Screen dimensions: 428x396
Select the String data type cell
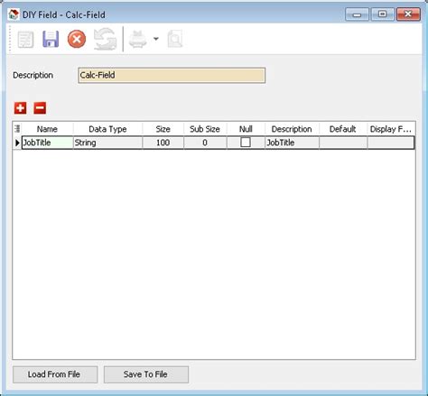[107, 143]
